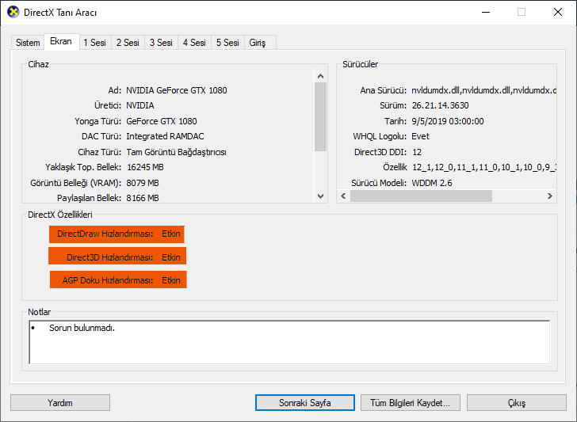Click the '16245 MB' memory value
Viewport: 577px width, 422px height.
click(145, 167)
